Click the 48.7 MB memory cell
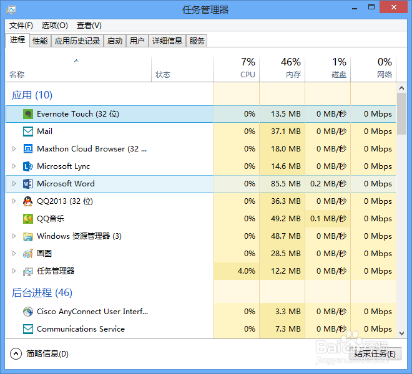The height and width of the screenshot is (374, 412). [x=282, y=236]
